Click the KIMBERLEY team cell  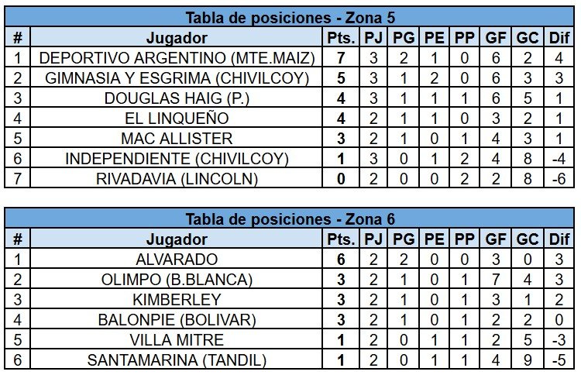click(x=177, y=299)
